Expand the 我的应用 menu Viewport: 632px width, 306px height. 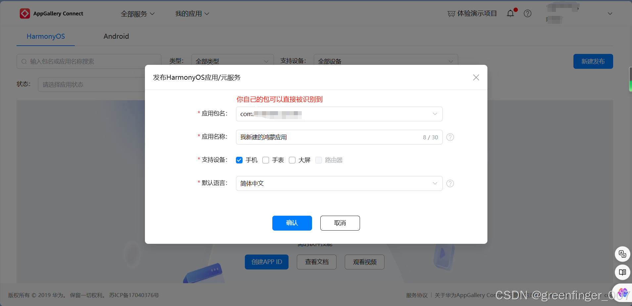click(192, 14)
